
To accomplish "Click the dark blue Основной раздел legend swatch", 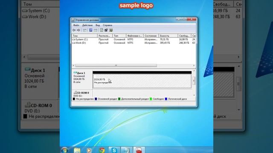I will (96, 99).
